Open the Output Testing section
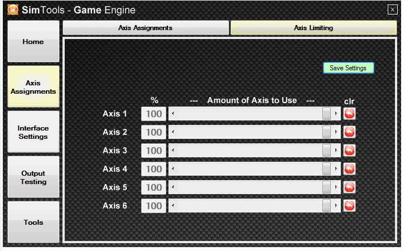Screen dimensions: 405x251 tap(33, 177)
